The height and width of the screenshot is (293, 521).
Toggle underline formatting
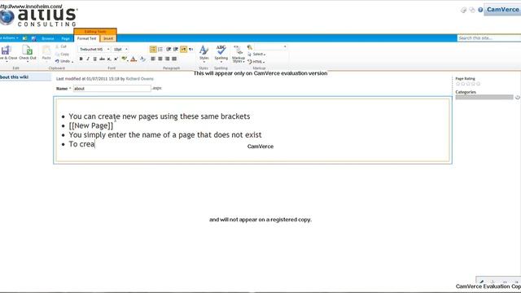(x=94, y=59)
